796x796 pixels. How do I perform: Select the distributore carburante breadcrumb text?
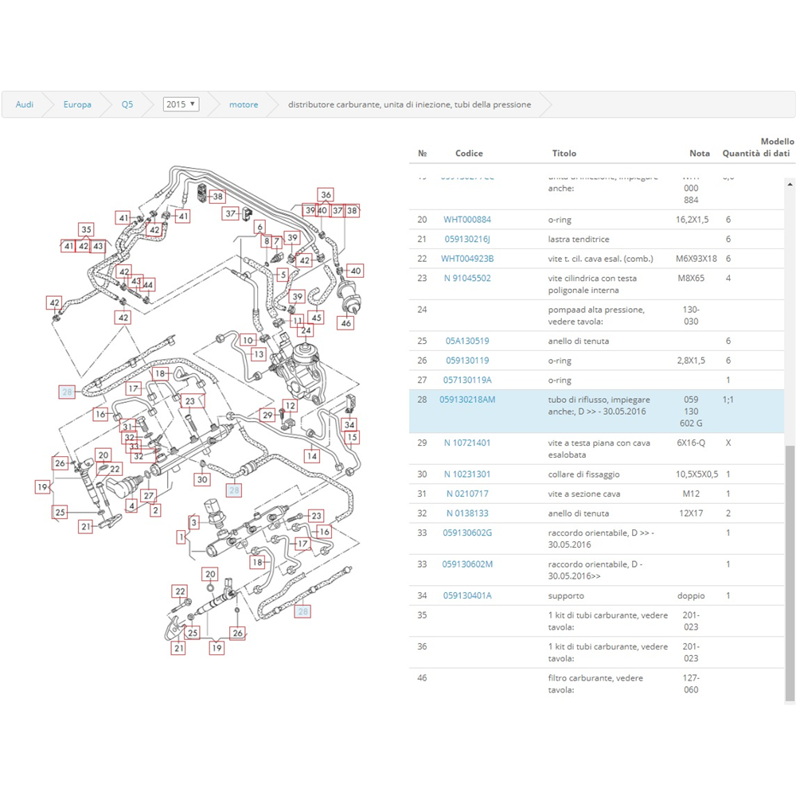pos(410,104)
